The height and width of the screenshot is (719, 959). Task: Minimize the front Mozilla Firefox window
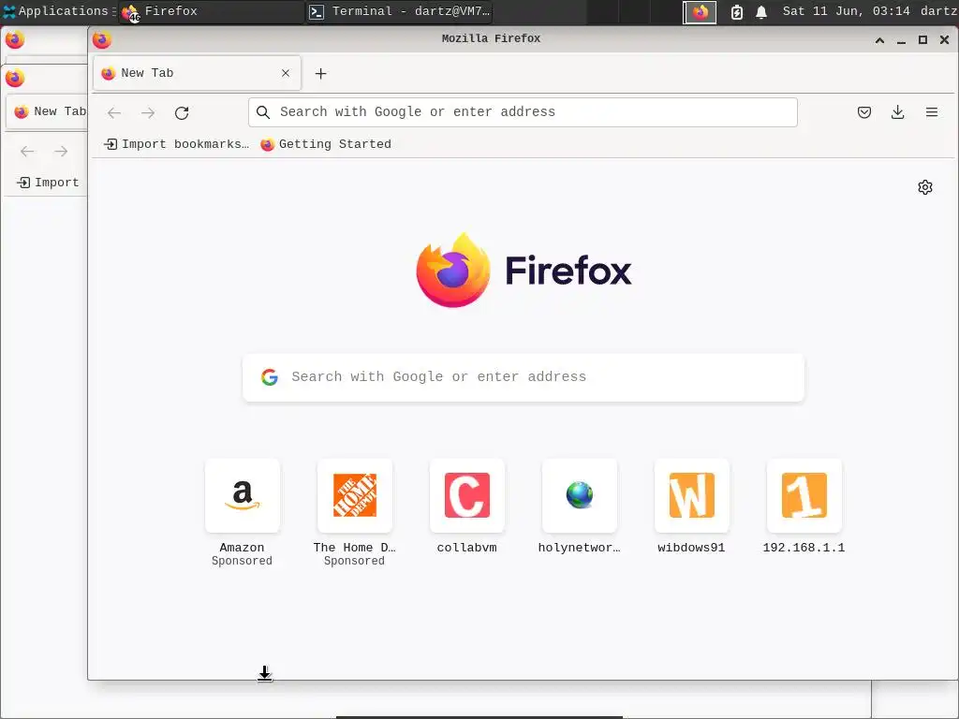902,40
